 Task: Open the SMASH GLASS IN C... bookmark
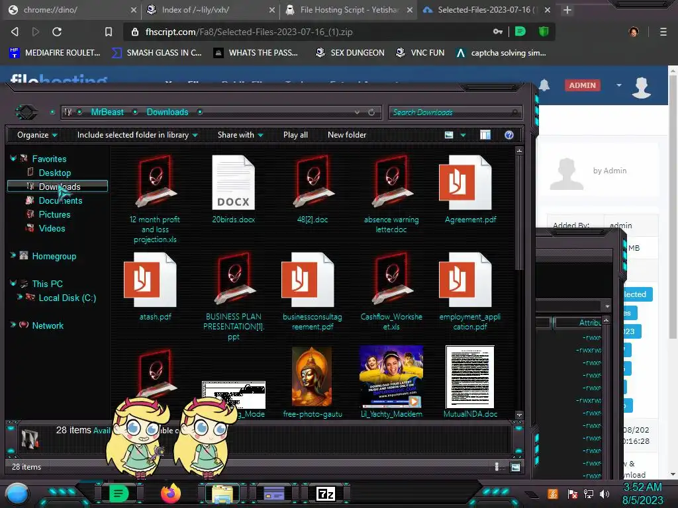click(x=156, y=53)
